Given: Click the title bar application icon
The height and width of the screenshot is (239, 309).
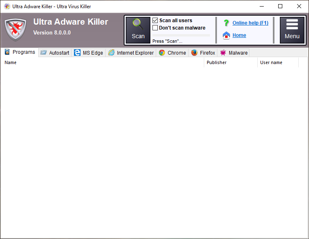Looking at the screenshot, I should [7, 6].
